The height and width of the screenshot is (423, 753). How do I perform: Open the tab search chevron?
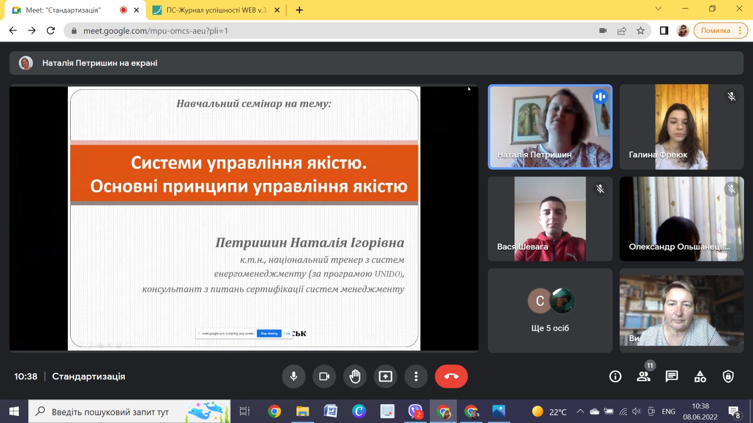click(658, 9)
